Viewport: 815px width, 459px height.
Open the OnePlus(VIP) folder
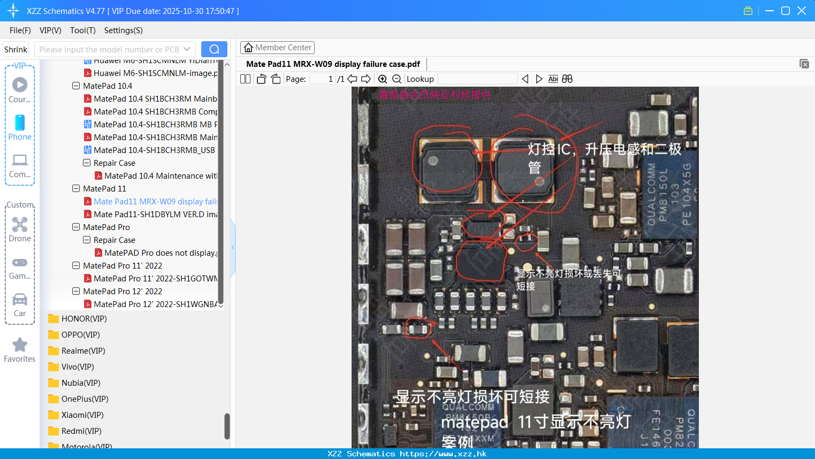coord(78,399)
